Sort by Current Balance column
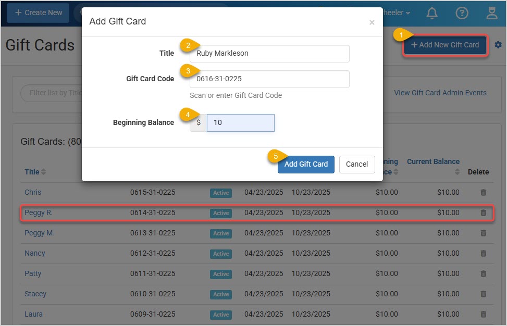 (433, 162)
